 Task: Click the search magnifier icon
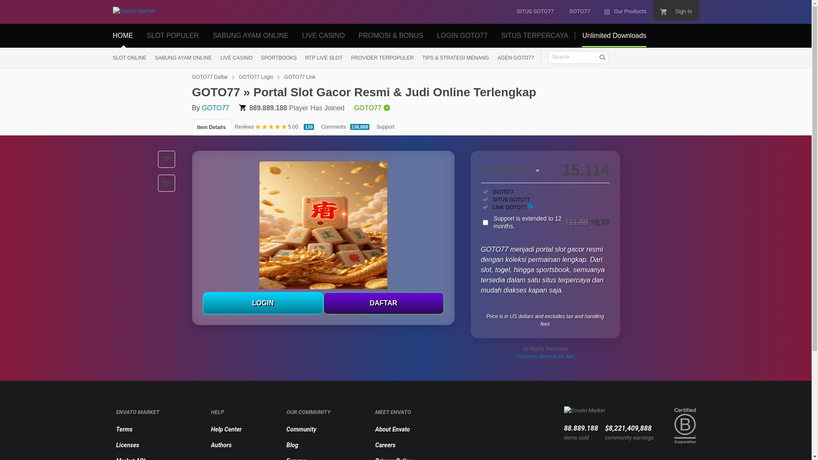tap(602, 57)
